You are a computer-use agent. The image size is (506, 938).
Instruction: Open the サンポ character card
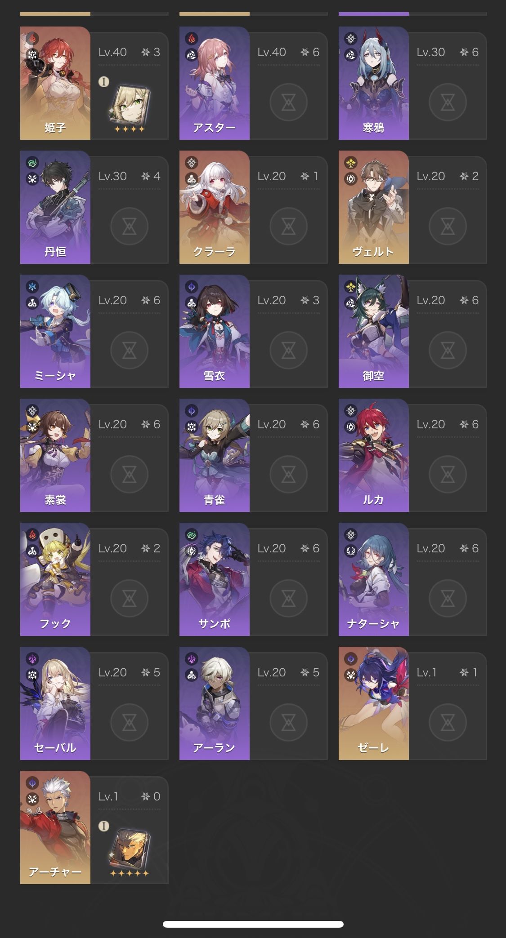point(253,579)
